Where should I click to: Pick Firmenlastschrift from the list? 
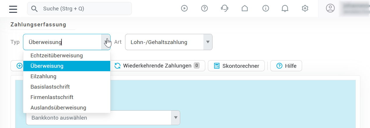pos(52,97)
